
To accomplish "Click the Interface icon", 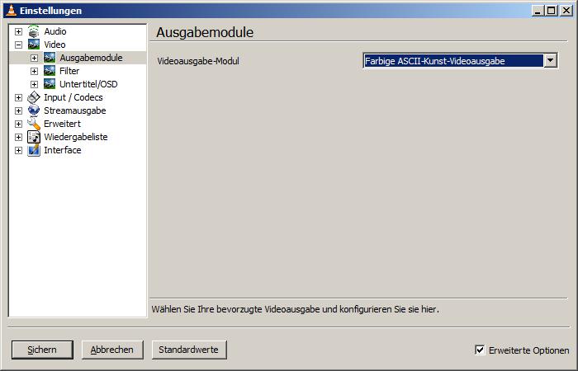I will tap(34, 150).
